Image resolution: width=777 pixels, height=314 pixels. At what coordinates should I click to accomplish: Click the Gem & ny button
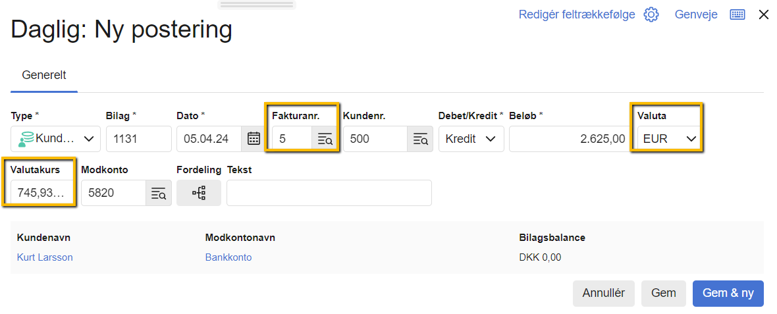pyautogui.click(x=728, y=294)
